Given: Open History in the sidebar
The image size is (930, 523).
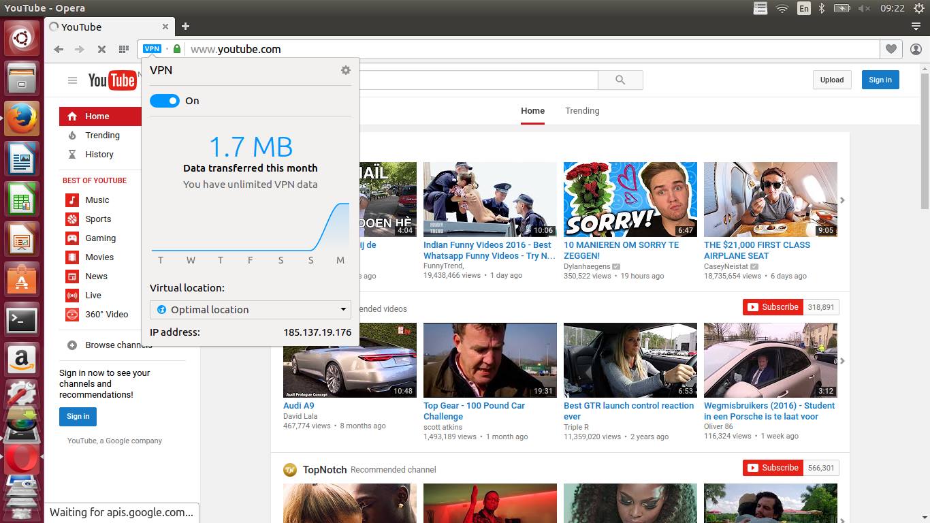Looking at the screenshot, I should [100, 155].
